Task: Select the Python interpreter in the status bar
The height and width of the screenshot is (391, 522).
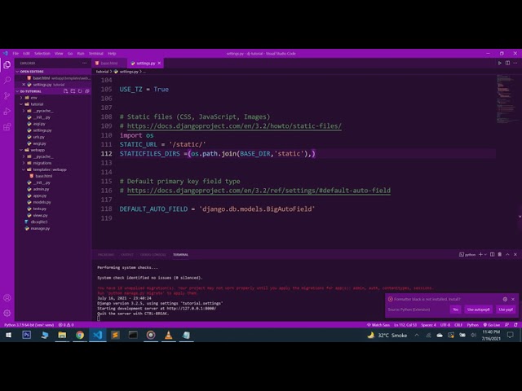Action: click(x=29, y=325)
